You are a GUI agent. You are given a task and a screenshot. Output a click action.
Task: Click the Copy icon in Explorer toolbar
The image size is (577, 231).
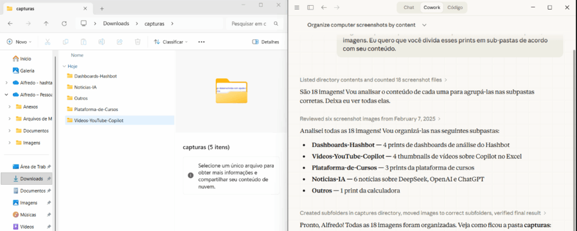[65, 42]
